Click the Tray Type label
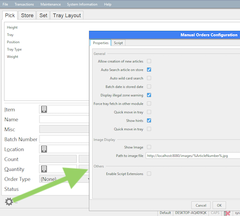Image resolution: width=240 pixels, height=216 pixels. (x=14, y=50)
